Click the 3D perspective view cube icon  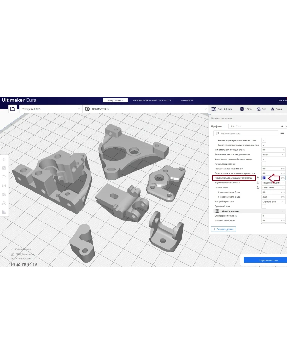point(13,264)
